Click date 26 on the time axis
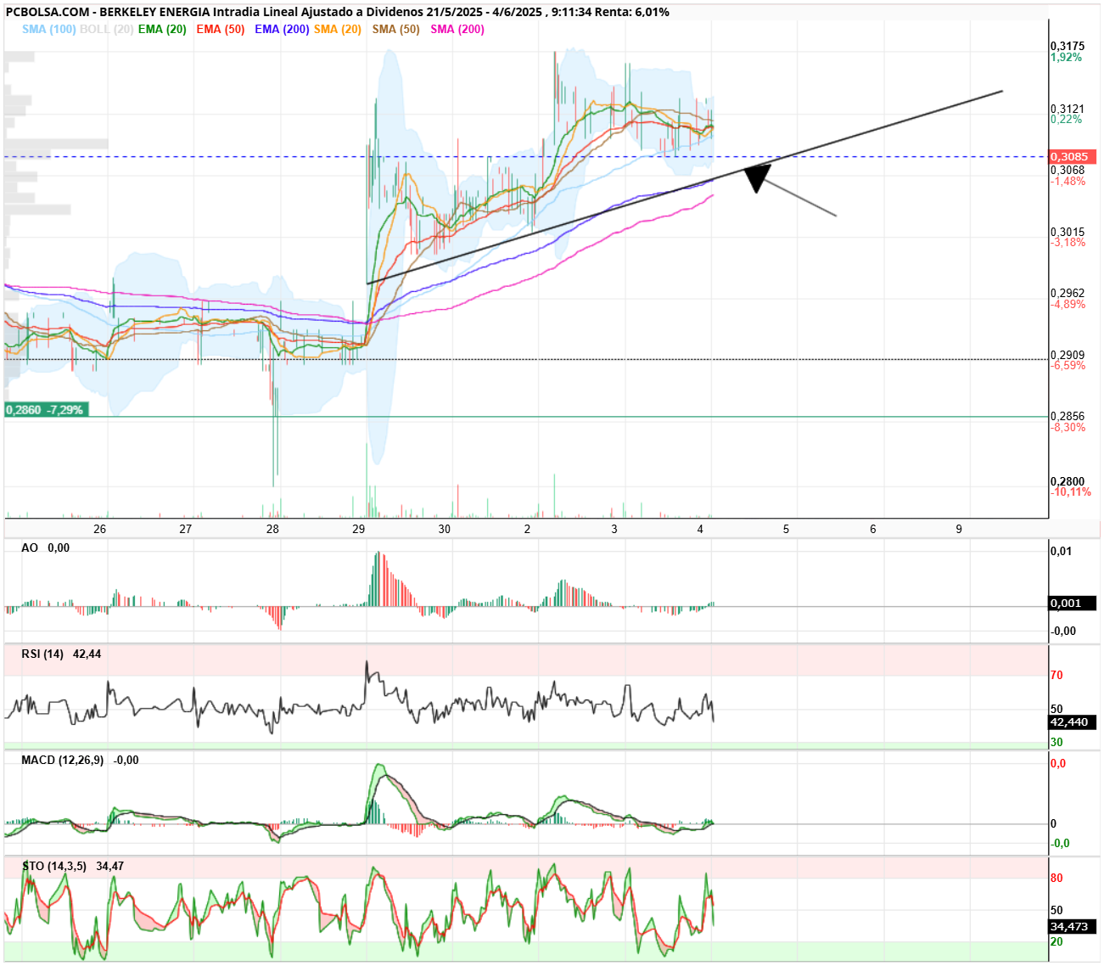1104x966 pixels. (100, 529)
